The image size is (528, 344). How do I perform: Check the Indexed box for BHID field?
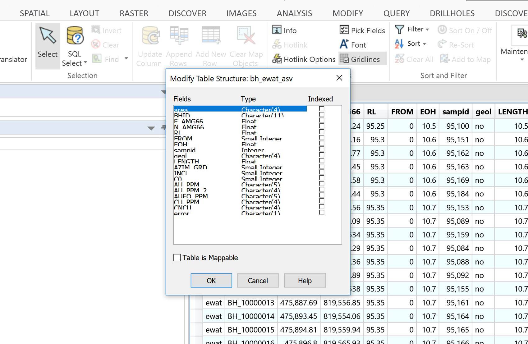(x=322, y=114)
